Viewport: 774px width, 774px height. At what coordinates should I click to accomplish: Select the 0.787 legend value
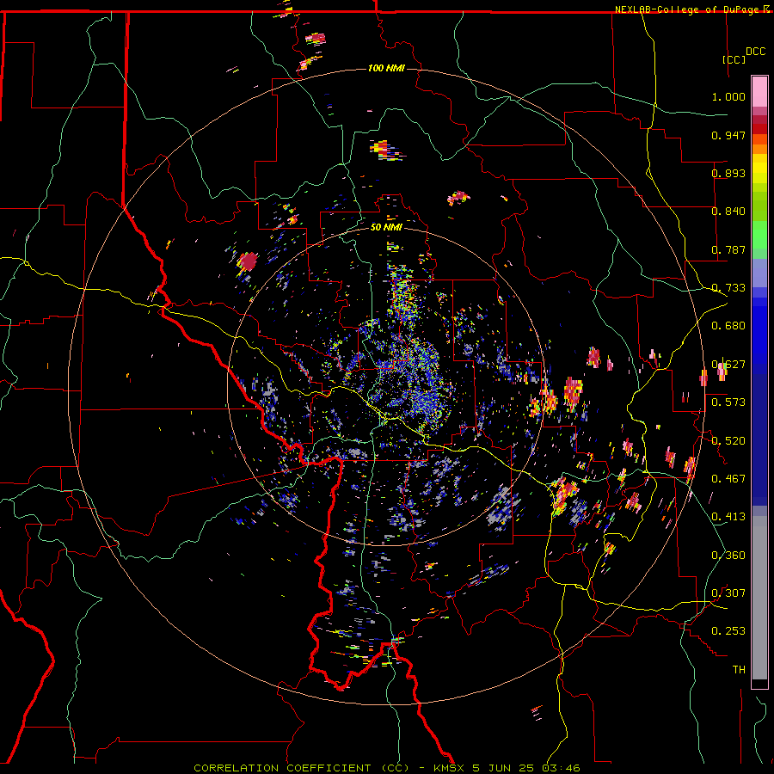point(728,249)
